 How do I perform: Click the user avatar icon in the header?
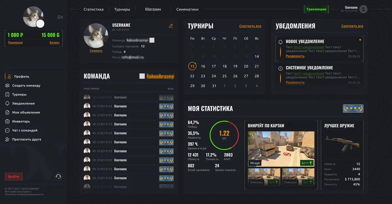click(x=363, y=9)
